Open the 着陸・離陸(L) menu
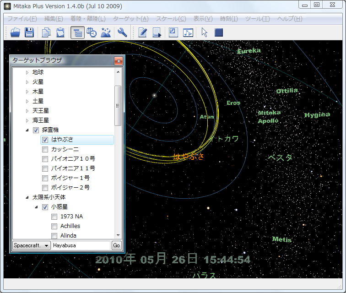The image size is (346, 293). (88, 19)
